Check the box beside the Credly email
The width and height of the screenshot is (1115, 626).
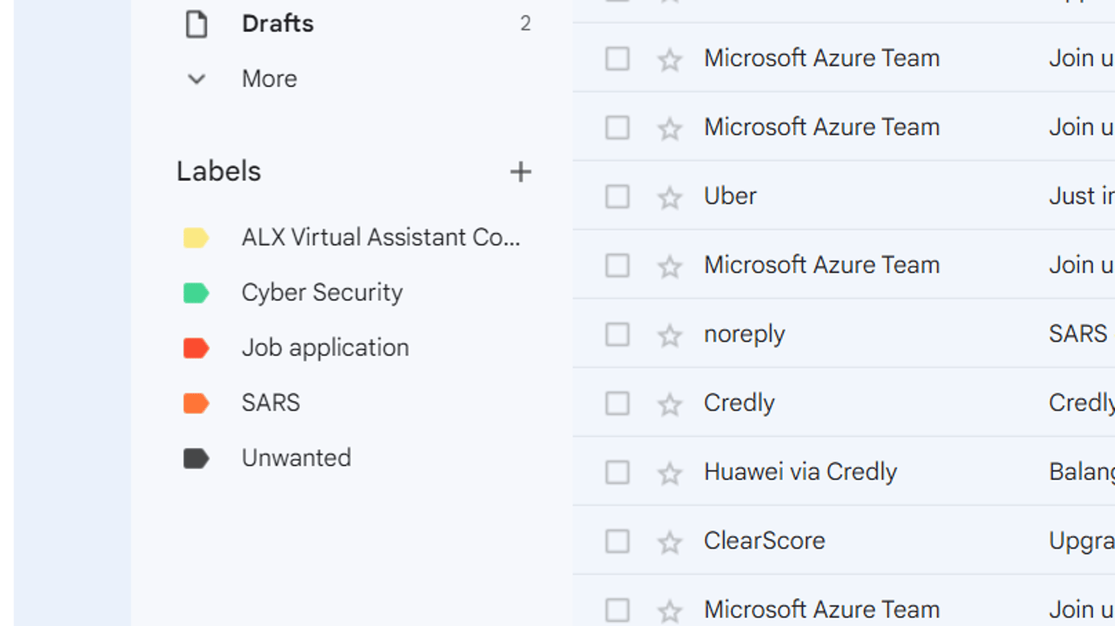[617, 403]
